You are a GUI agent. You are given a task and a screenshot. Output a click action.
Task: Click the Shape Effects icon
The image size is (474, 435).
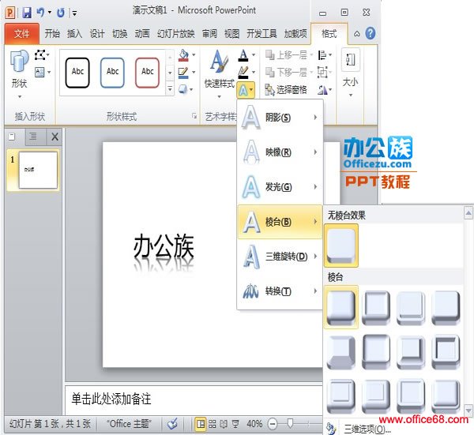click(183, 89)
